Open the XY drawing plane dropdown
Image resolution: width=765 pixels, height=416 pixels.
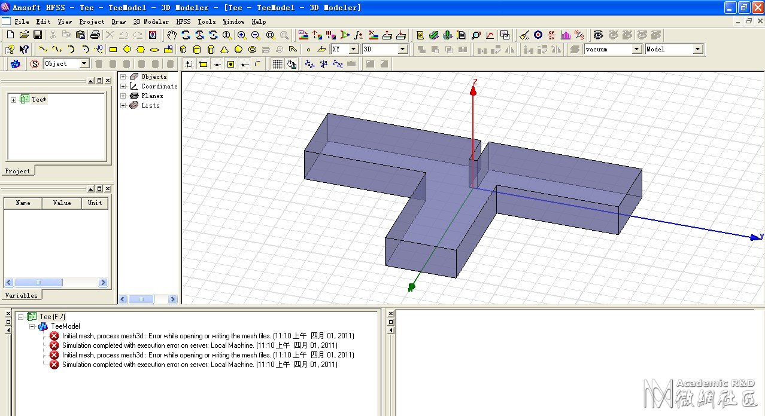point(354,50)
